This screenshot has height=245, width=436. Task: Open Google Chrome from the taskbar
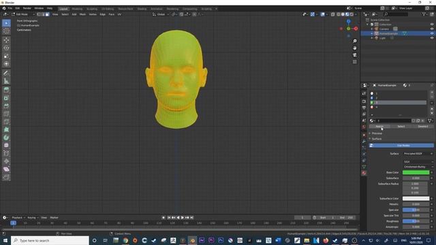(x=125, y=240)
